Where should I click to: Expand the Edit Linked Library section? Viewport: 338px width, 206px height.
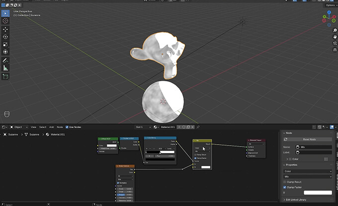284,200
